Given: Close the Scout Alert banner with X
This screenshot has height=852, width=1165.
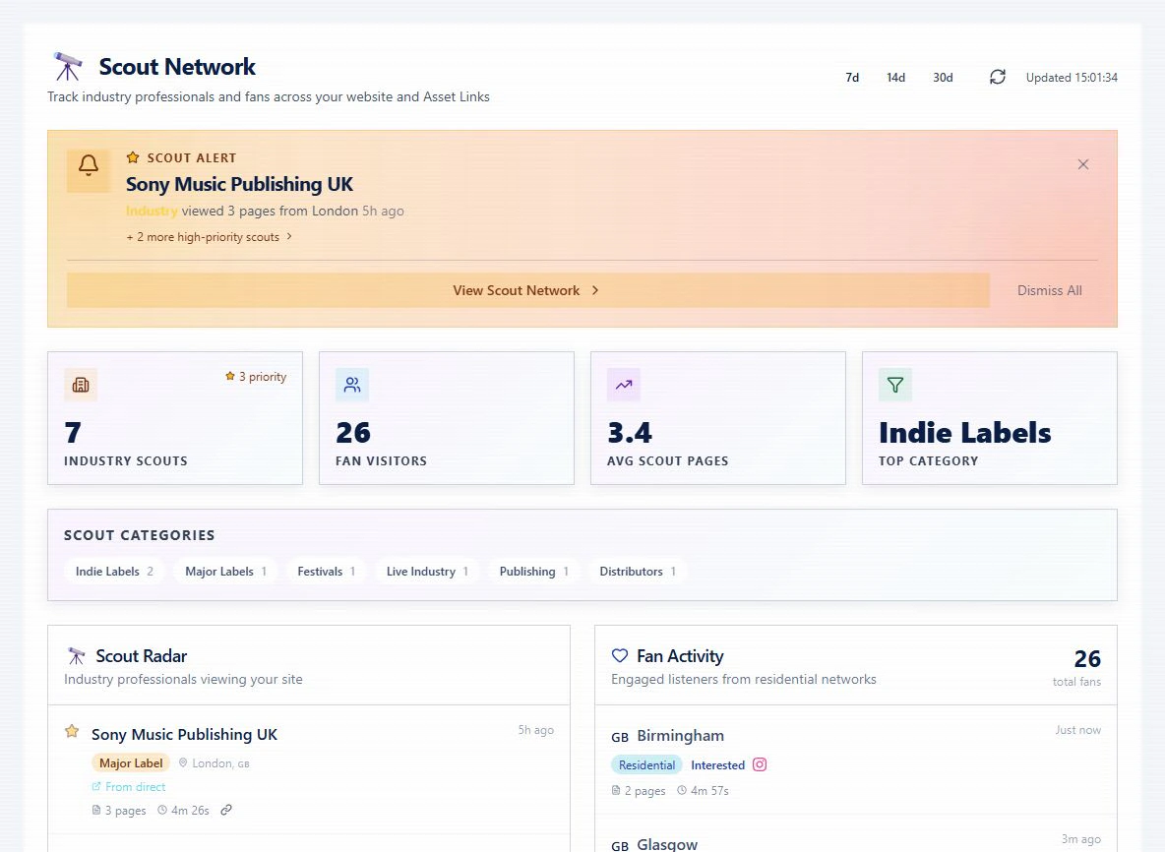Looking at the screenshot, I should click(x=1083, y=164).
